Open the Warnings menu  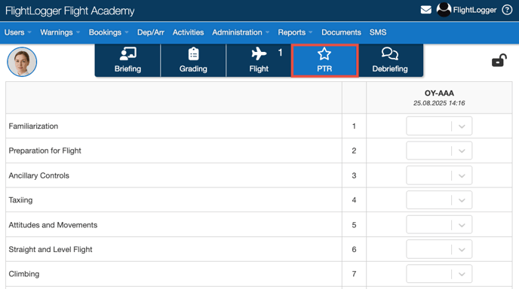click(60, 32)
